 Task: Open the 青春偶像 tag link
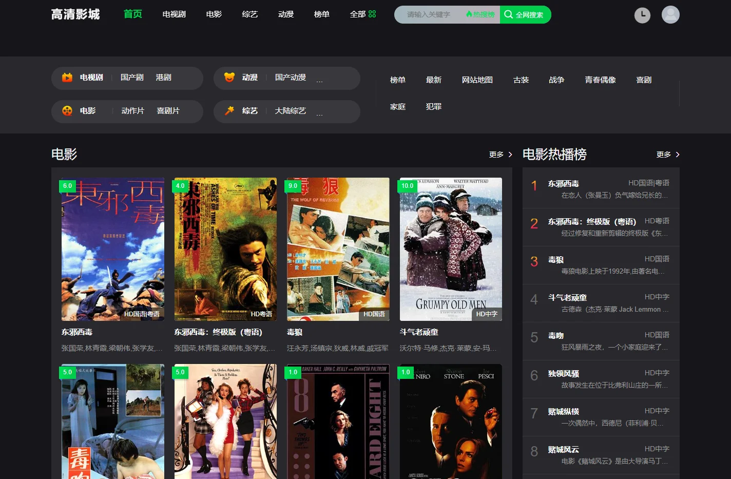[x=600, y=80]
